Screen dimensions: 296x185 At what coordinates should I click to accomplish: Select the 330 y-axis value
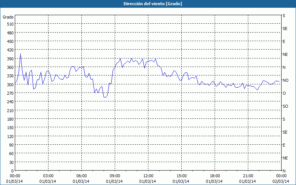(10, 76)
